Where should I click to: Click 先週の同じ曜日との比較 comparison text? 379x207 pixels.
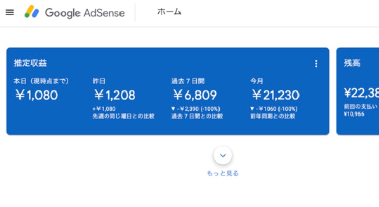point(124,116)
